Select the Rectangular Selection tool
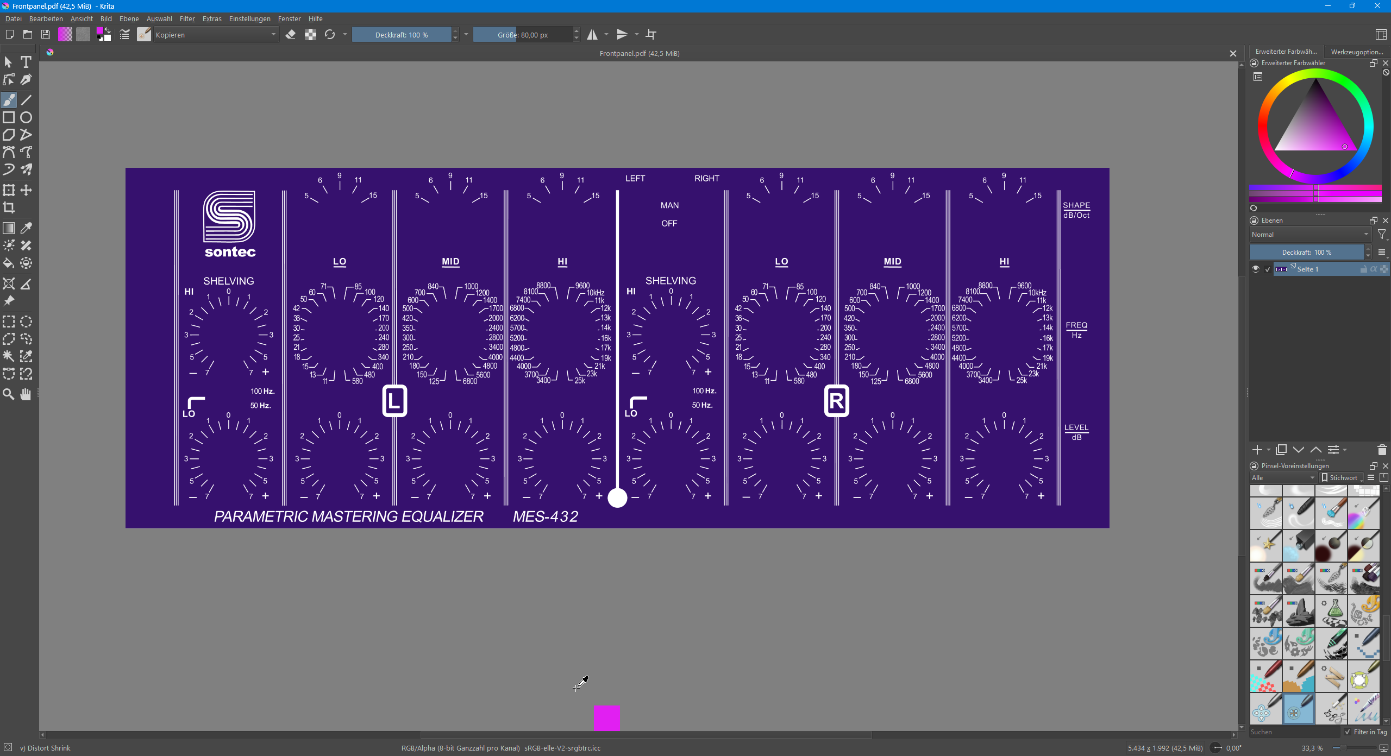Screen dimensions: 1391x756 coord(9,322)
